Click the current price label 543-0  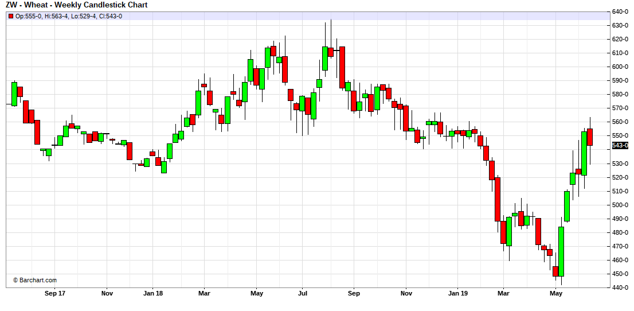pos(620,145)
